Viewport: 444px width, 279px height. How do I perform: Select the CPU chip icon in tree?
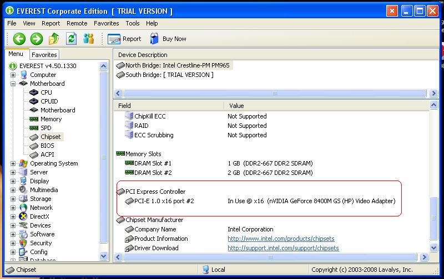34,92
